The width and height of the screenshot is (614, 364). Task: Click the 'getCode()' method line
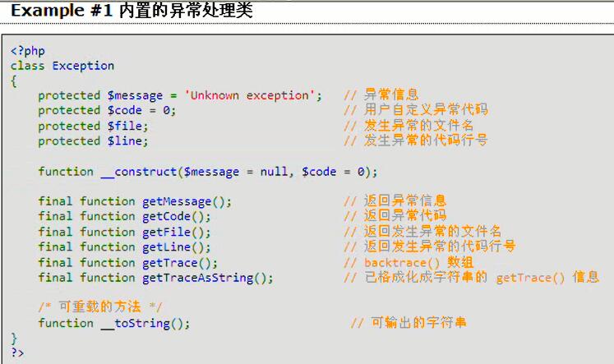[x=124, y=216]
